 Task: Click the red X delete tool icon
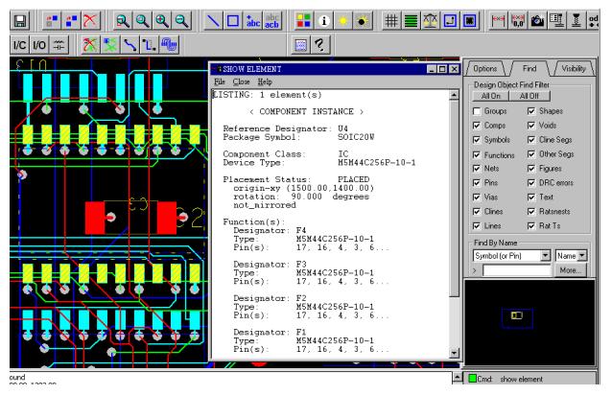coord(90,21)
